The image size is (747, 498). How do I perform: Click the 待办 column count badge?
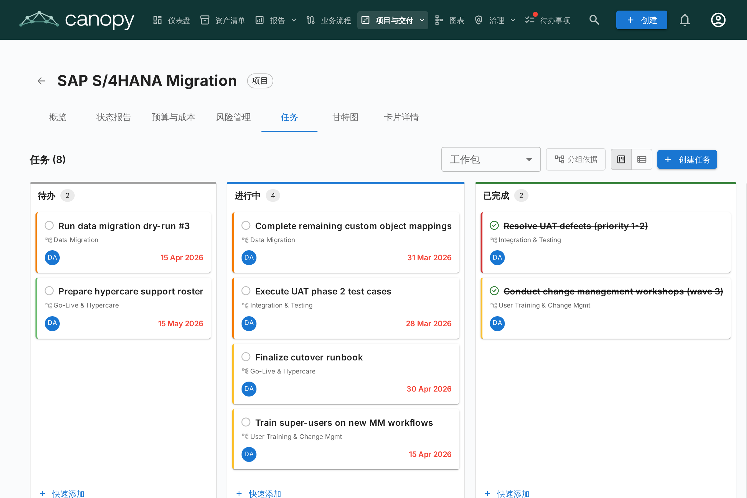point(67,196)
